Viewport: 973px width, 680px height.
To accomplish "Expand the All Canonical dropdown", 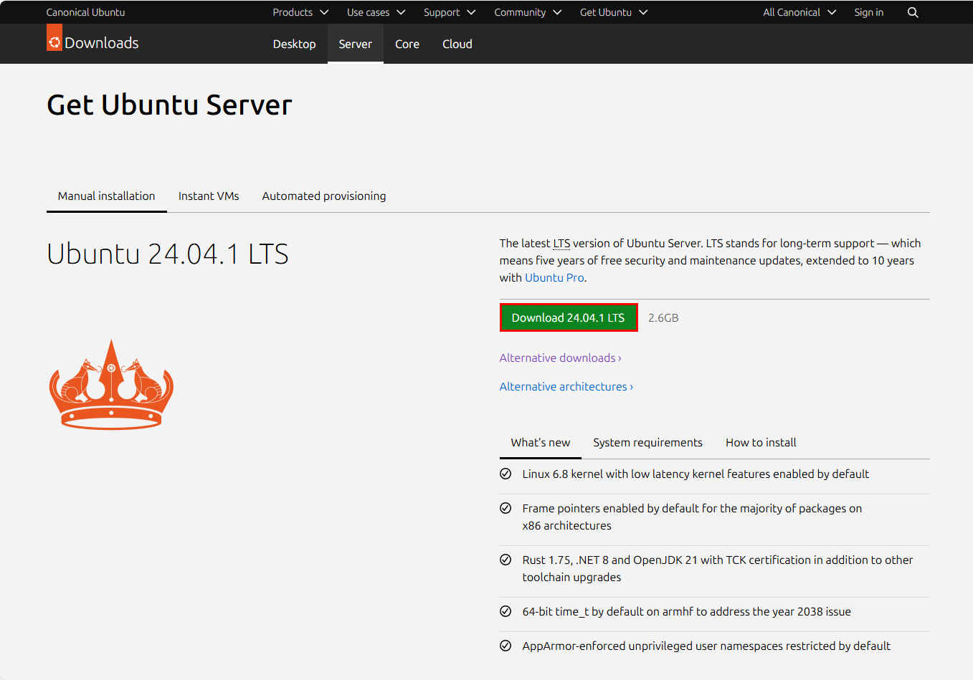I will click(799, 12).
